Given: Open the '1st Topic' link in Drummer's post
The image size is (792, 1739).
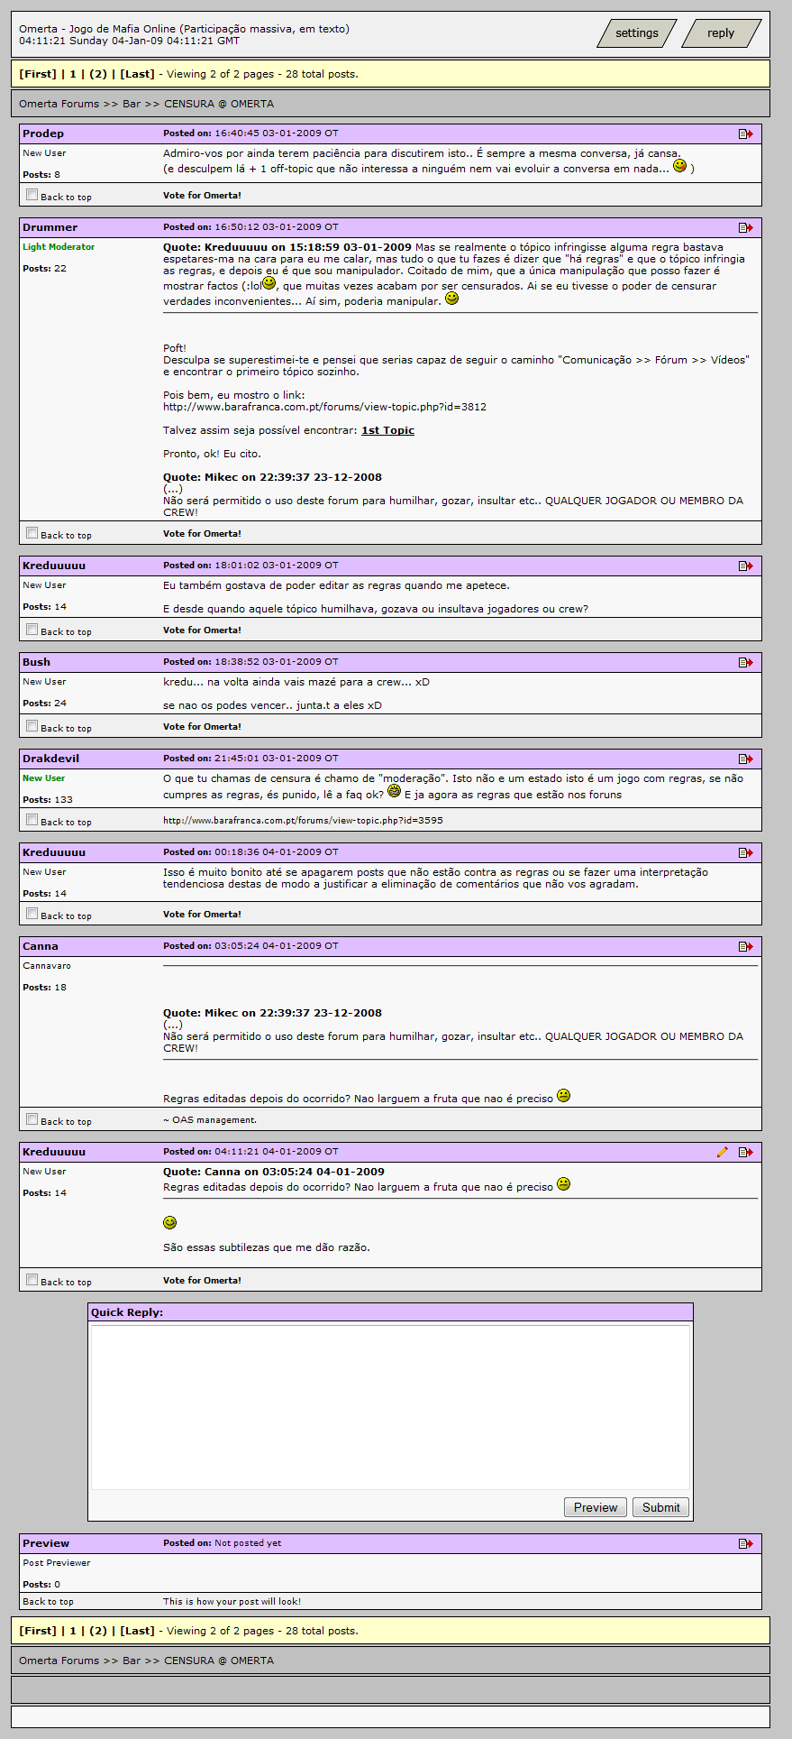Looking at the screenshot, I should pyautogui.click(x=387, y=430).
